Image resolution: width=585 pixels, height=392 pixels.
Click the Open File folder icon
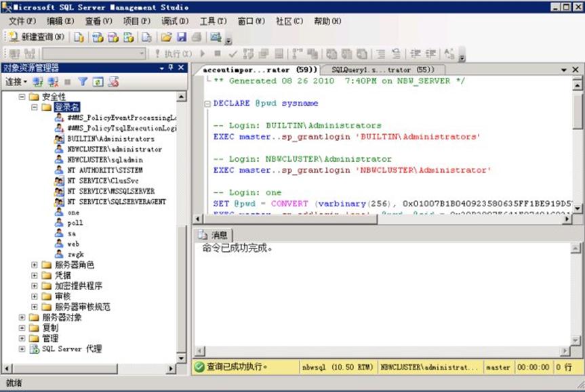click(x=166, y=37)
